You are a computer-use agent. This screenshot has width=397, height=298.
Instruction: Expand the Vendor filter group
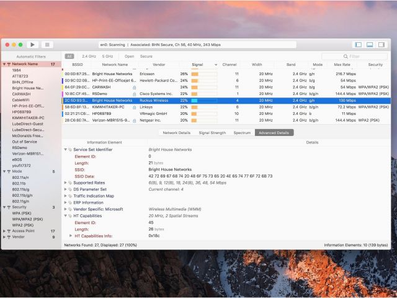4,237
